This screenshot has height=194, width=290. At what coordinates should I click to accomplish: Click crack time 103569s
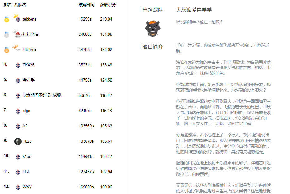[x=86, y=126]
